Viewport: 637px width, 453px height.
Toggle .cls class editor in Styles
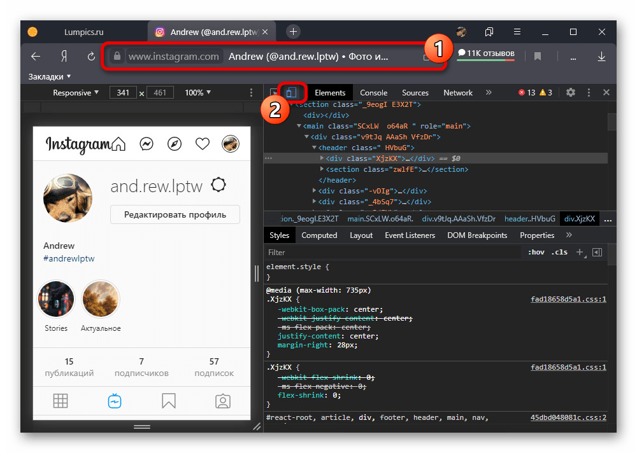pyautogui.click(x=559, y=253)
